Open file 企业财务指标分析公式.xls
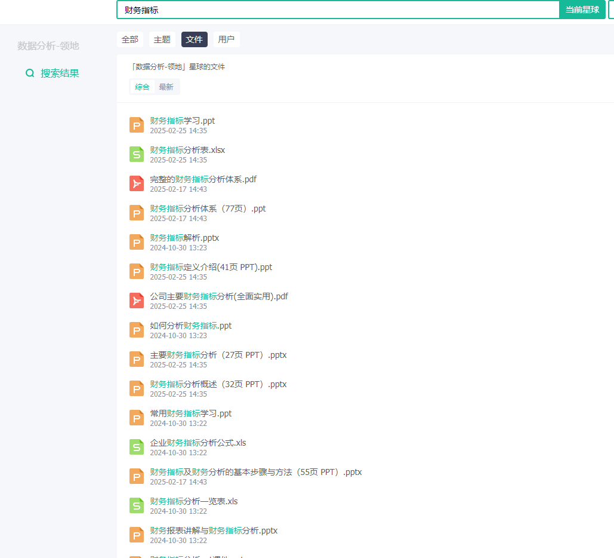This screenshot has width=614, height=558. click(x=198, y=443)
